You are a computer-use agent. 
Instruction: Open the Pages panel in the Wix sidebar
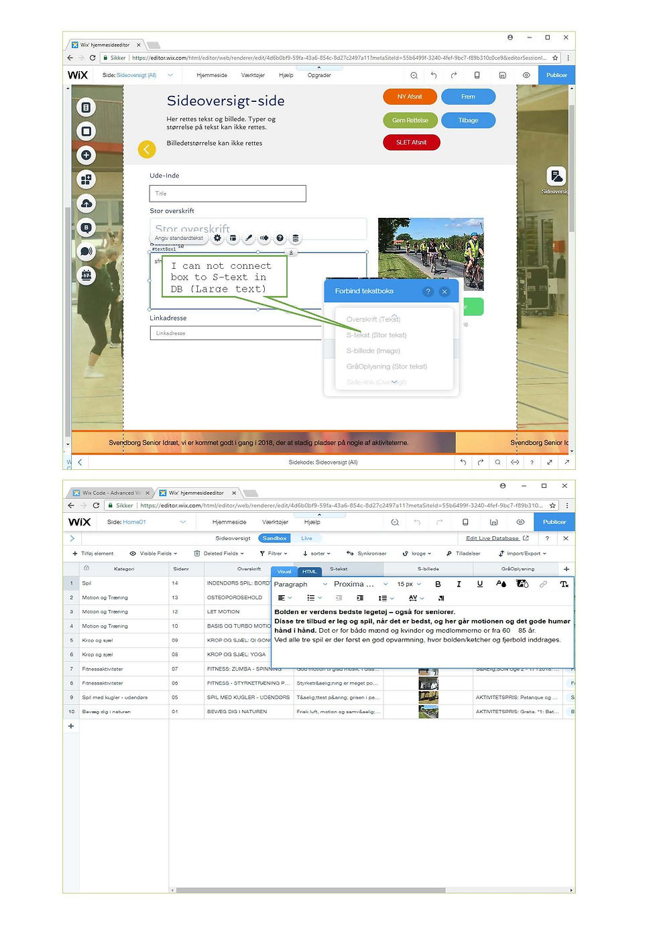click(x=86, y=107)
